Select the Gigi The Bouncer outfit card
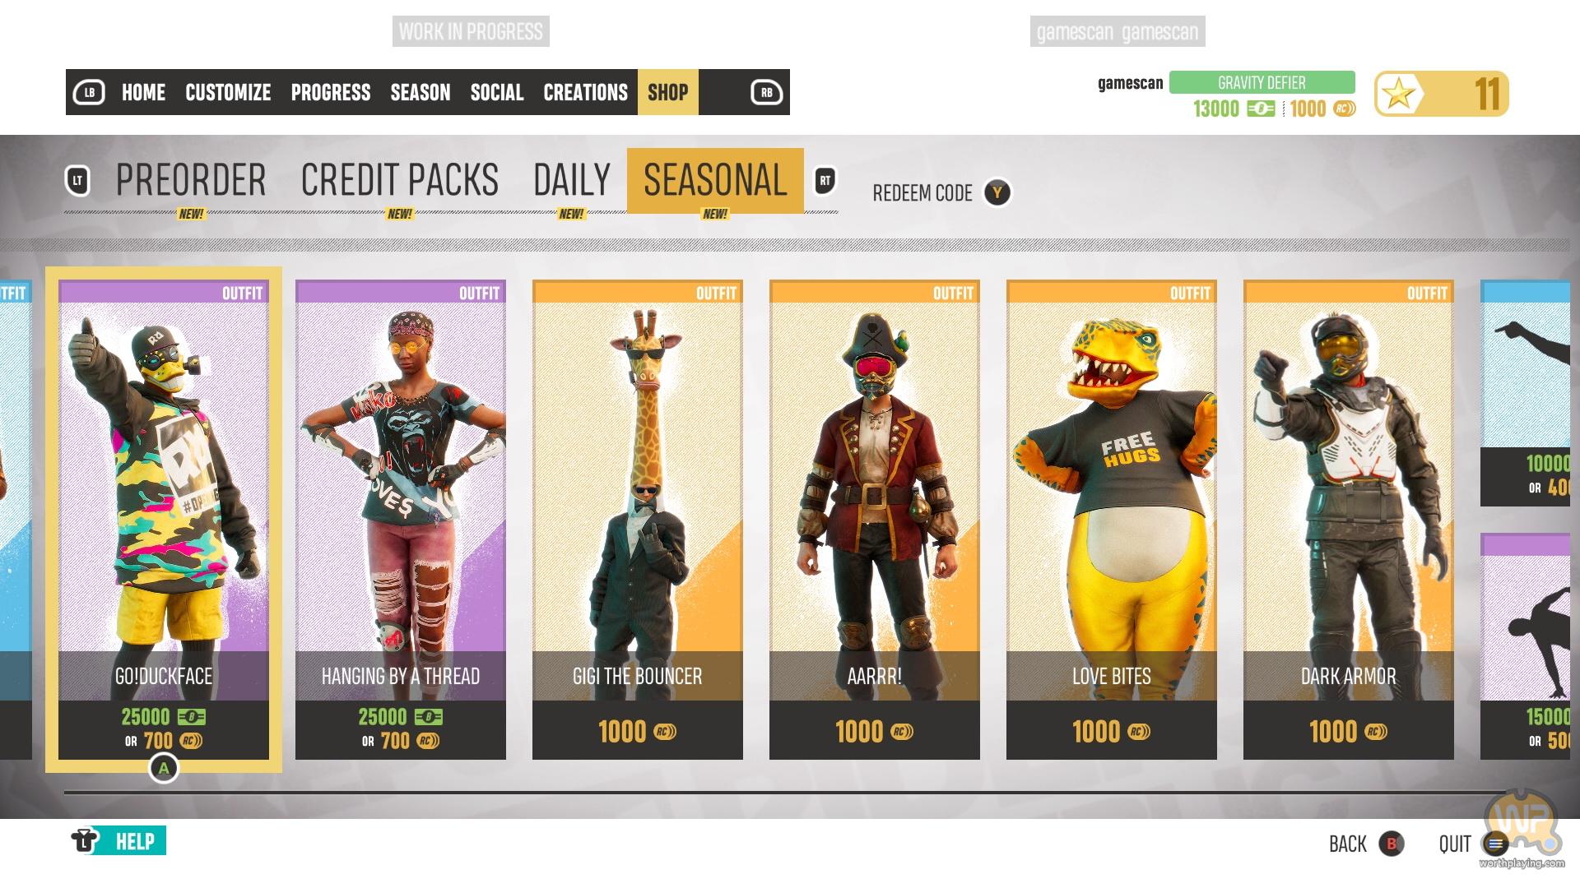Viewport: 1580px width, 888px height. [638, 520]
